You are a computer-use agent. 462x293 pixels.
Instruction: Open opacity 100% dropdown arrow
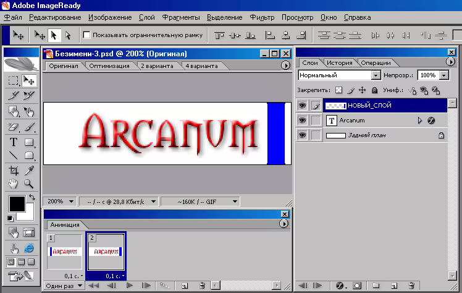(443, 75)
